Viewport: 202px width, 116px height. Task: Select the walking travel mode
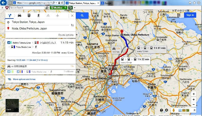pos(39,15)
